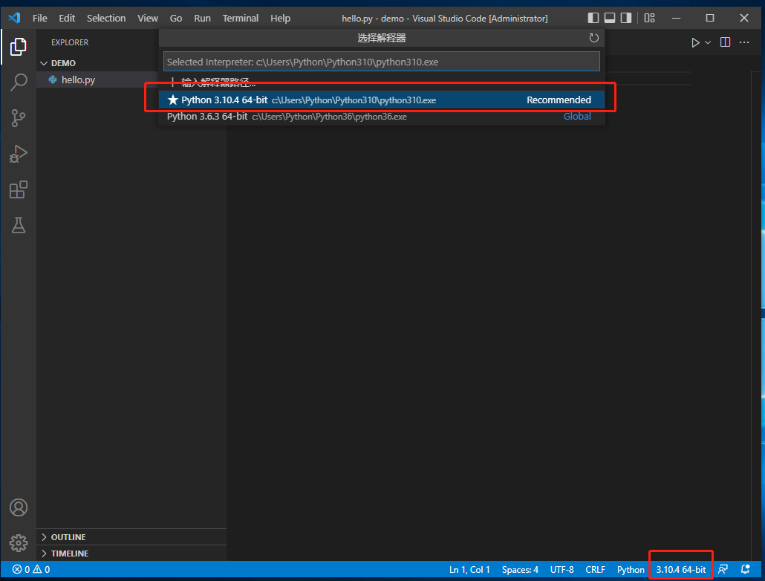Toggle the primary side bar layout

[x=593, y=18]
